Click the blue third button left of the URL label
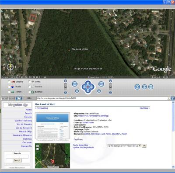This screenshot has height=173, width=175. (x=19, y=98)
